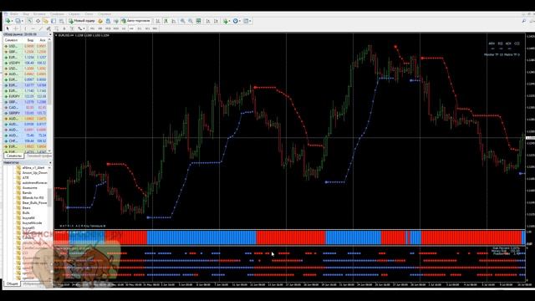The width and height of the screenshot is (535, 301).
Task: Switch timeframe to D1
Action: click(140, 28)
